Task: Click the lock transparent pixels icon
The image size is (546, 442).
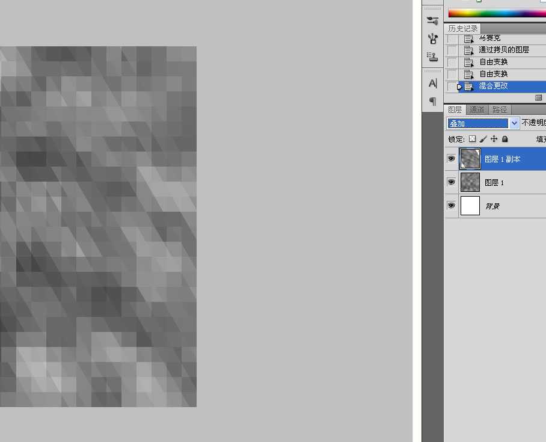Action: pyautogui.click(x=472, y=139)
